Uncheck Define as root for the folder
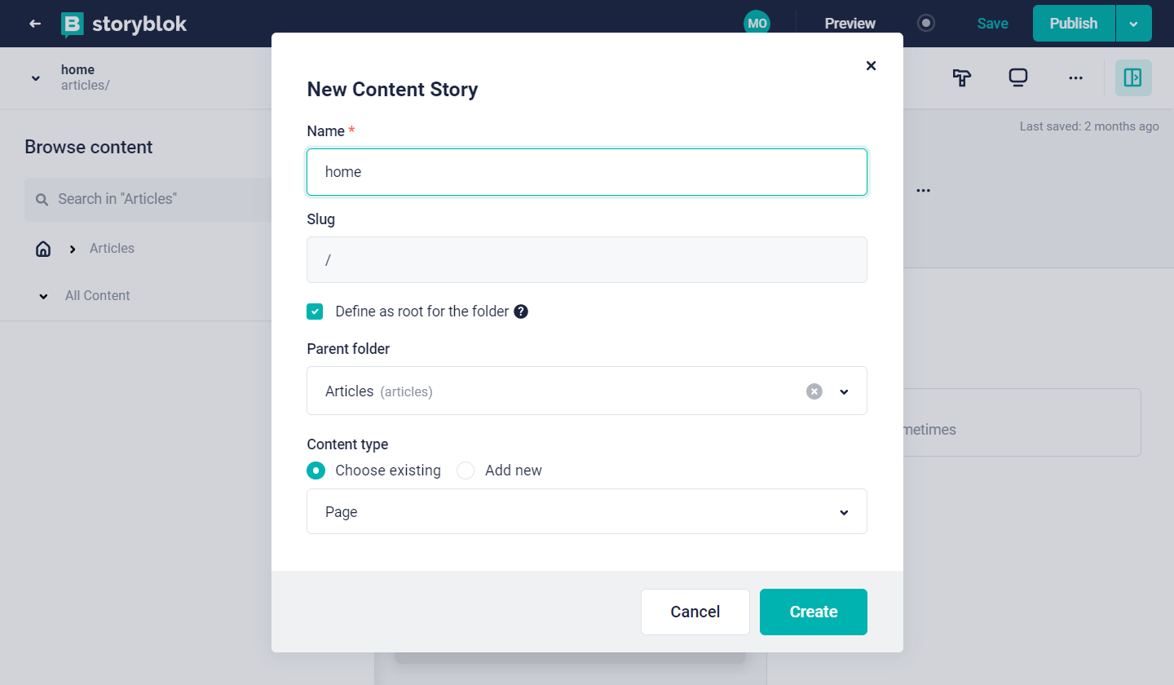Viewport: 1174px width, 685px height. pos(315,312)
